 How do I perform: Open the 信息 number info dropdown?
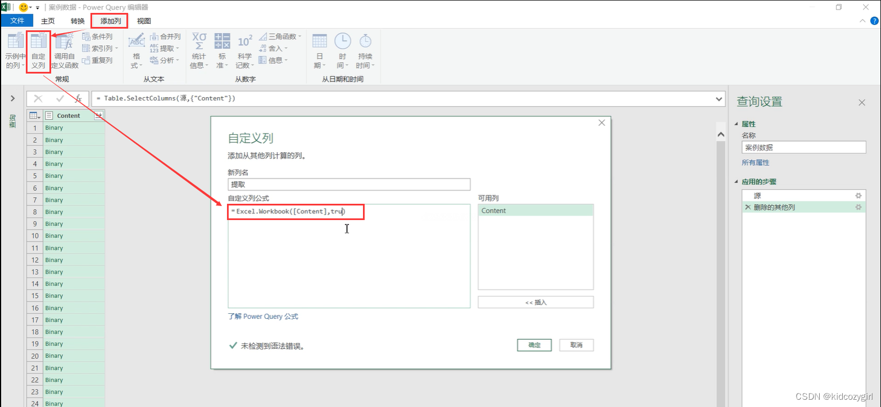click(273, 60)
